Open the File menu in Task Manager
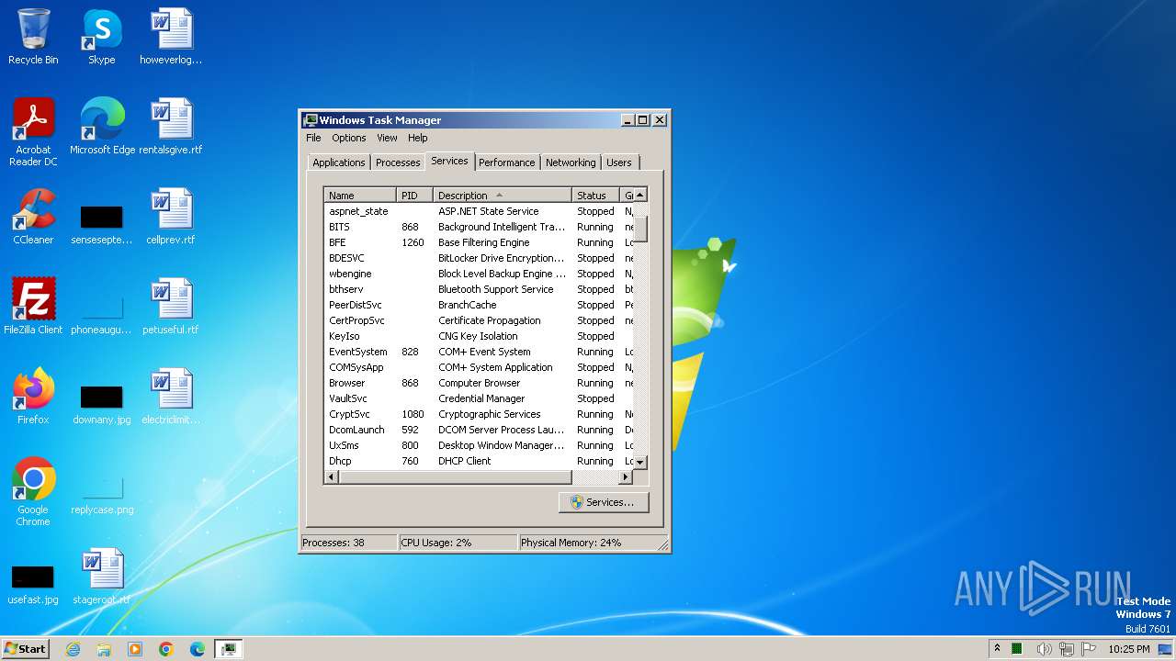The image size is (1176, 661). [x=313, y=138]
